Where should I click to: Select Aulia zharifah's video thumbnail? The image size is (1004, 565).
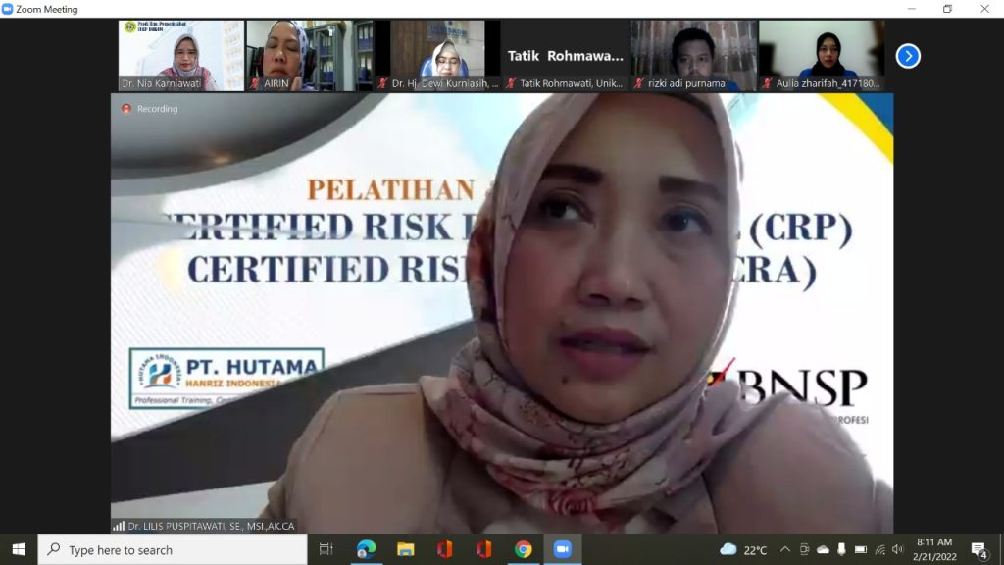point(823,56)
